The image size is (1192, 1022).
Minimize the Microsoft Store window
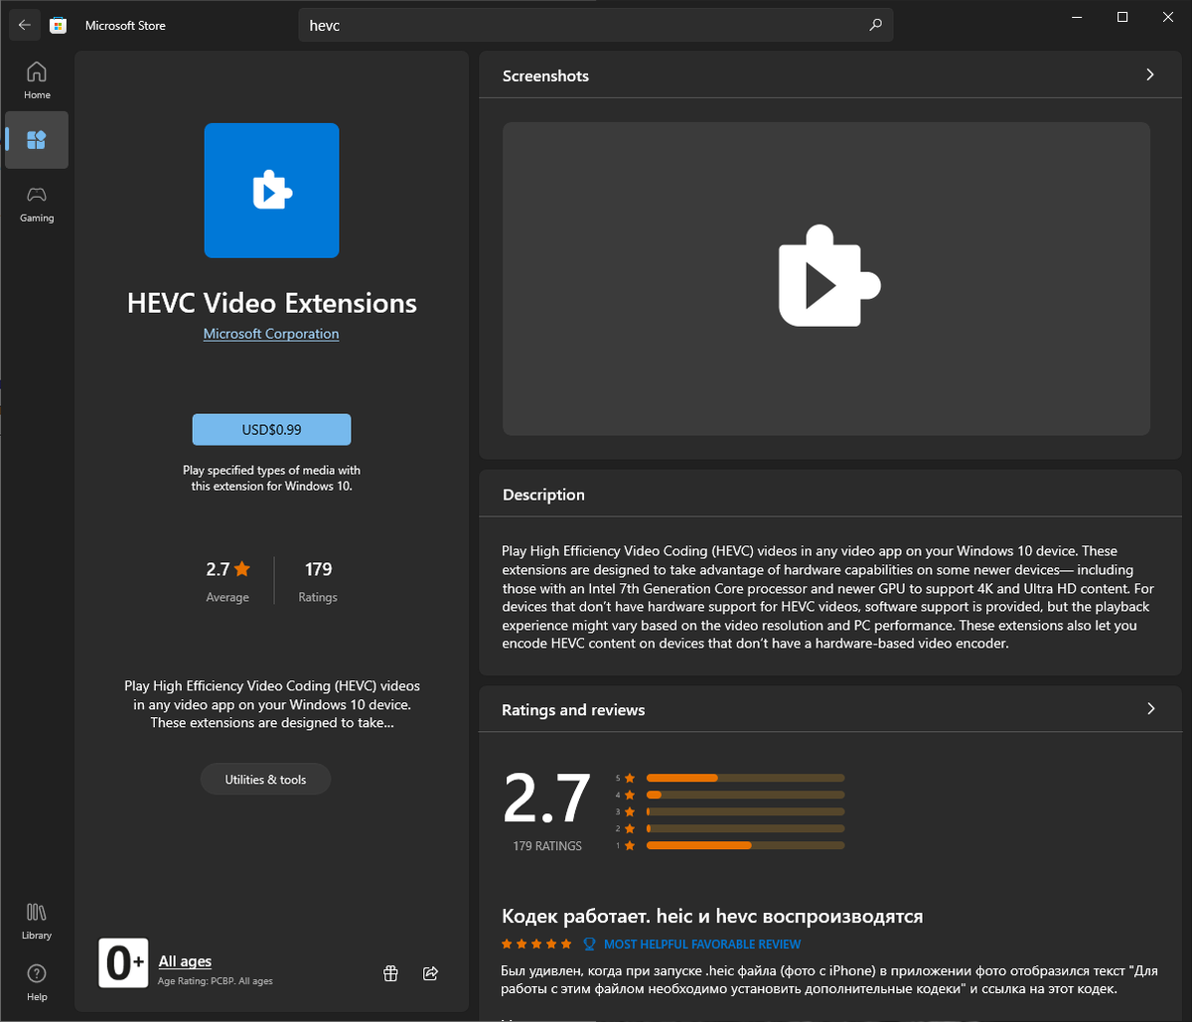coord(1077,17)
